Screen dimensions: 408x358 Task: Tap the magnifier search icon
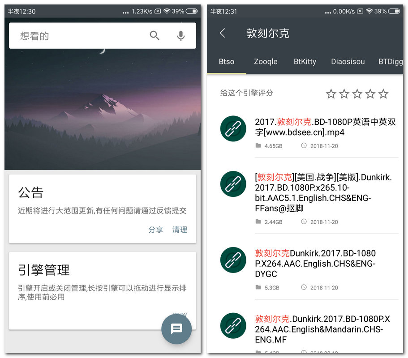click(x=155, y=36)
